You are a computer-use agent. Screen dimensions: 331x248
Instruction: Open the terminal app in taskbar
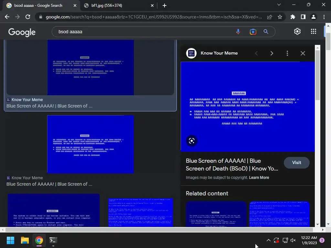pyautogui.click(x=53, y=240)
